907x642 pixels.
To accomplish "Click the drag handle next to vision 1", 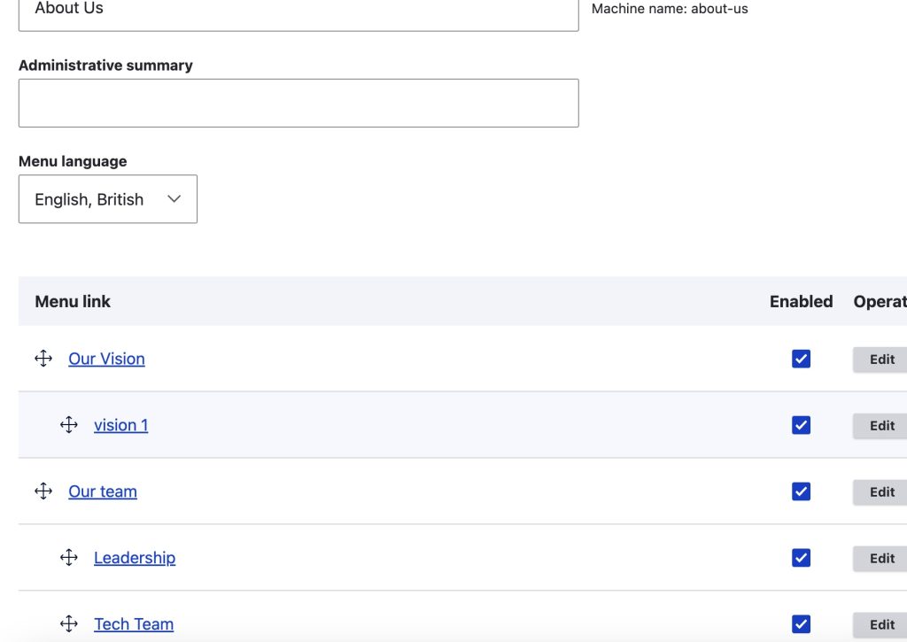I will coord(69,425).
